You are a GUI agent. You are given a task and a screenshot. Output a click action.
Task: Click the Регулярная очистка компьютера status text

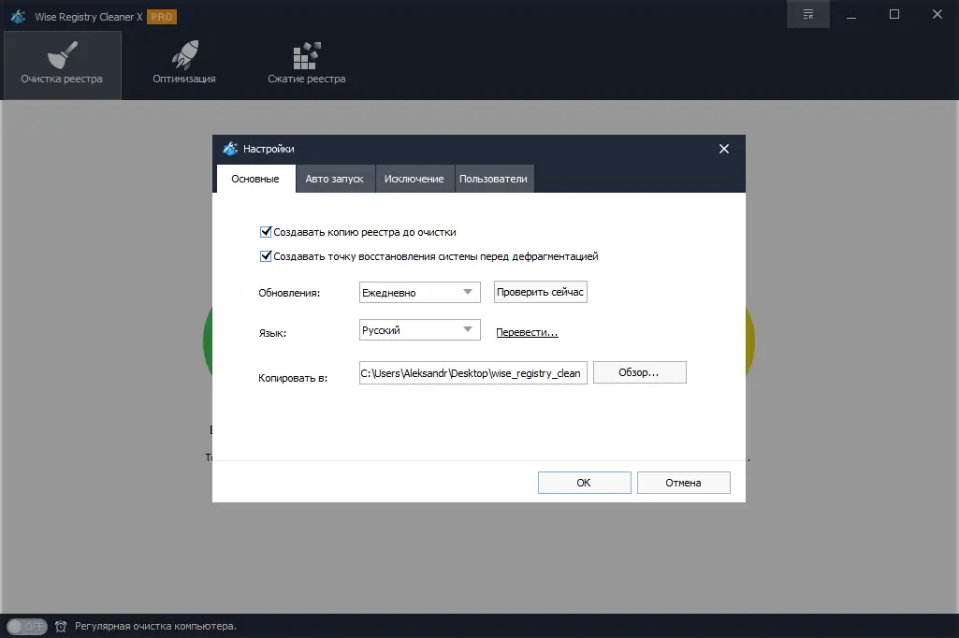155,627
